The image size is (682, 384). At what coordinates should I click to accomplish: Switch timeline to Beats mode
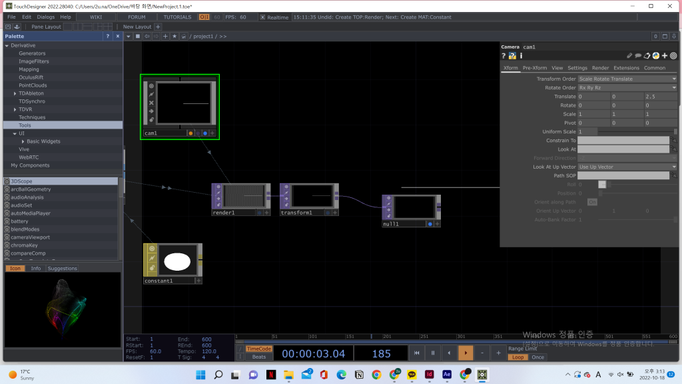(x=259, y=357)
